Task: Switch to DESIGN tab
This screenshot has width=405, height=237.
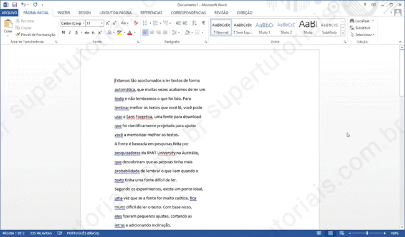Action: [85, 12]
